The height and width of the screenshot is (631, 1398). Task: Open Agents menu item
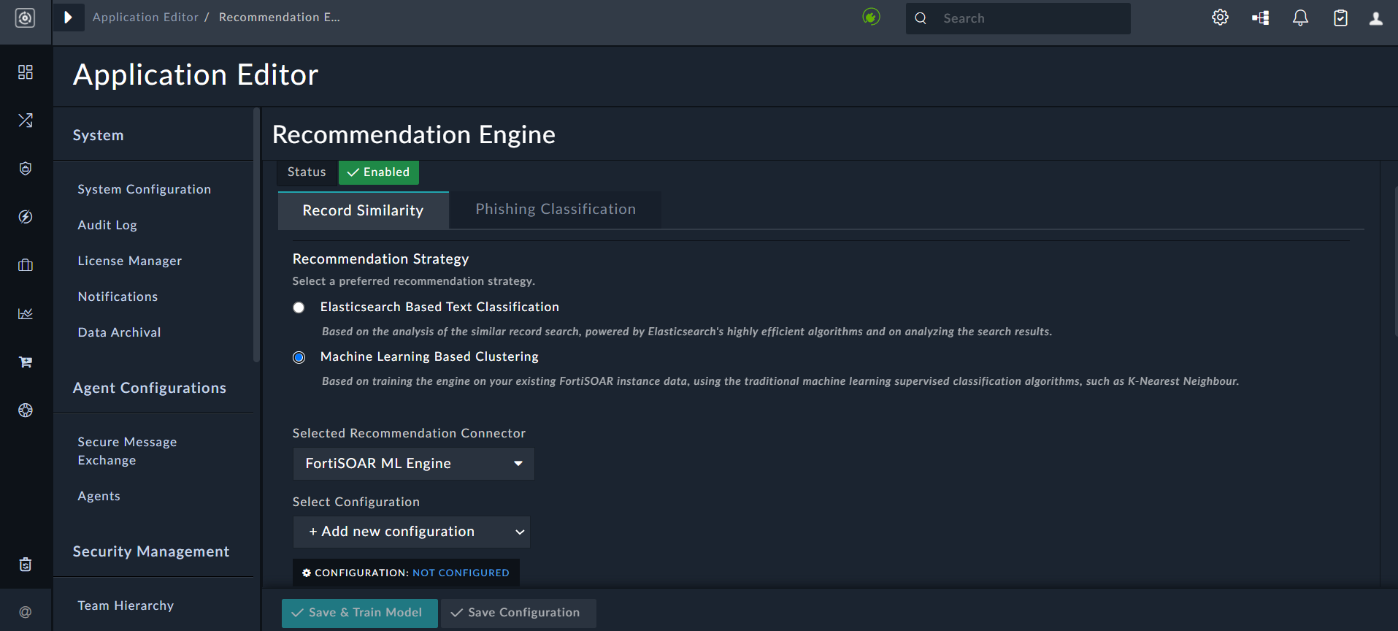99,496
